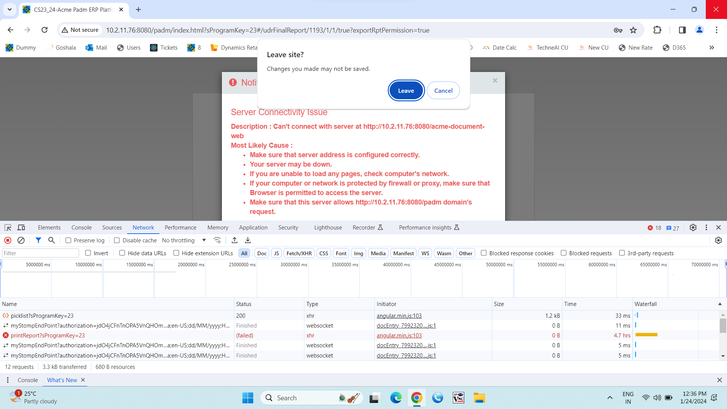Viewport: 727px width, 409px height.
Task: Click the network table scroll down arrow
Action: point(723,356)
